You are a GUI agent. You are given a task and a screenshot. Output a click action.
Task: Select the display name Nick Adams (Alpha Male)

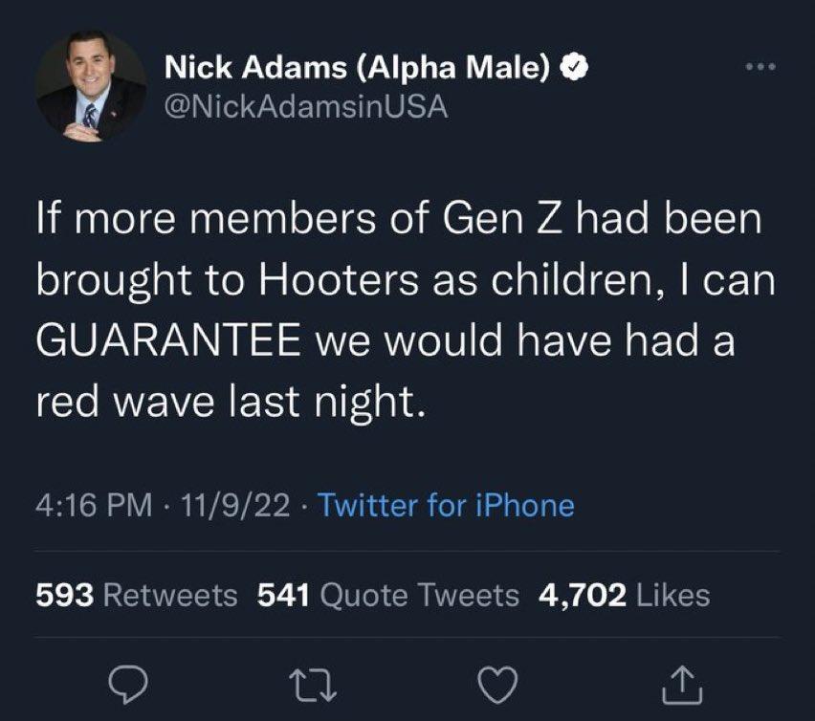pos(354,67)
